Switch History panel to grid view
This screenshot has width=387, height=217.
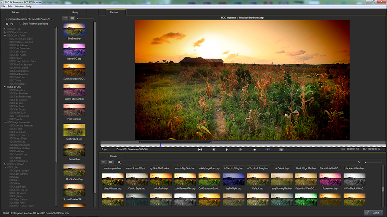65,18
